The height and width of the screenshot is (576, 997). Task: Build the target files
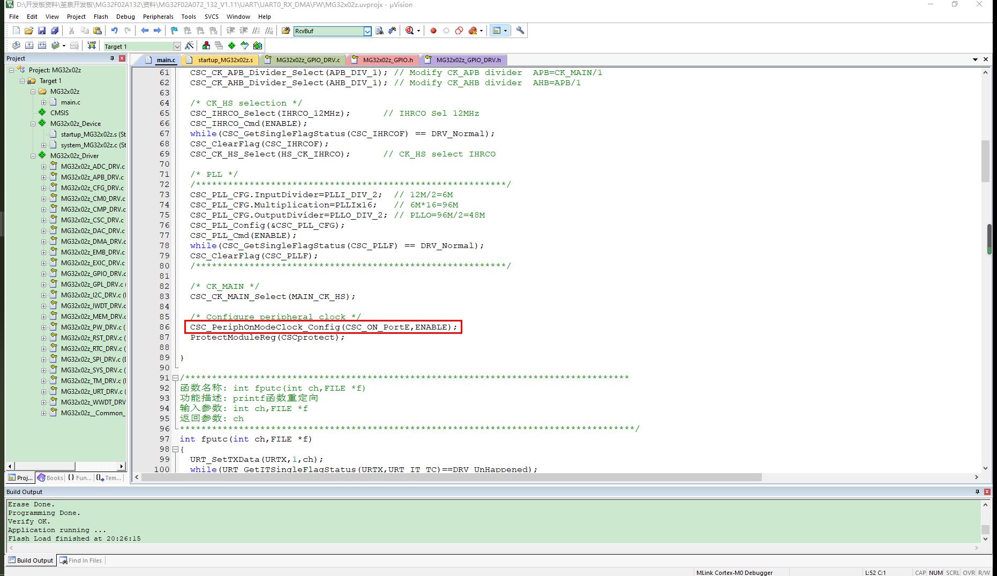29,46
